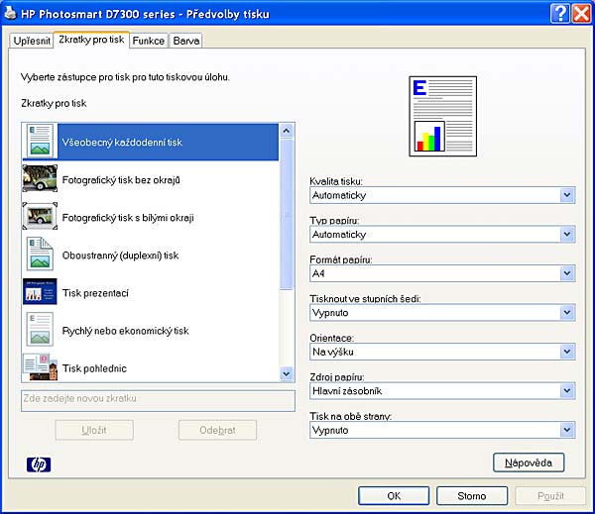Select the Tisk prezentací icon
The image size is (595, 514).
[x=40, y=292]
